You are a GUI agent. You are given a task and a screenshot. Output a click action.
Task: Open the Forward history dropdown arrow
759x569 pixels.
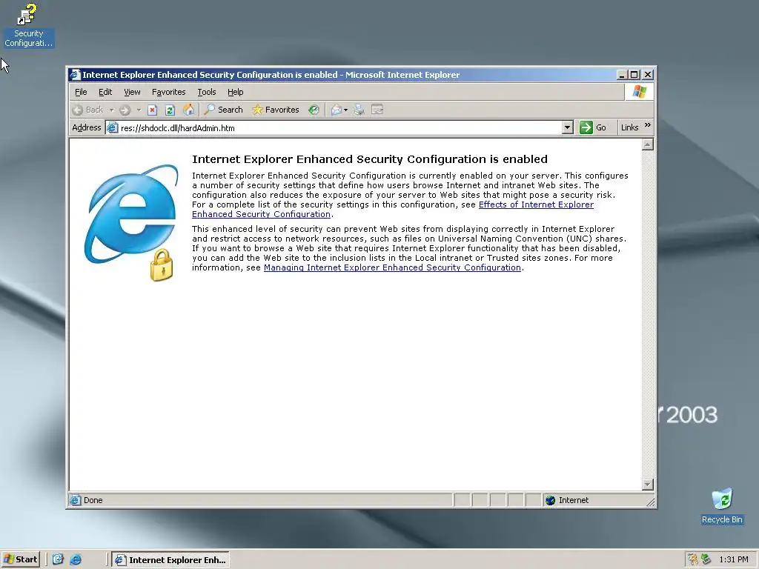pos(139,110)
